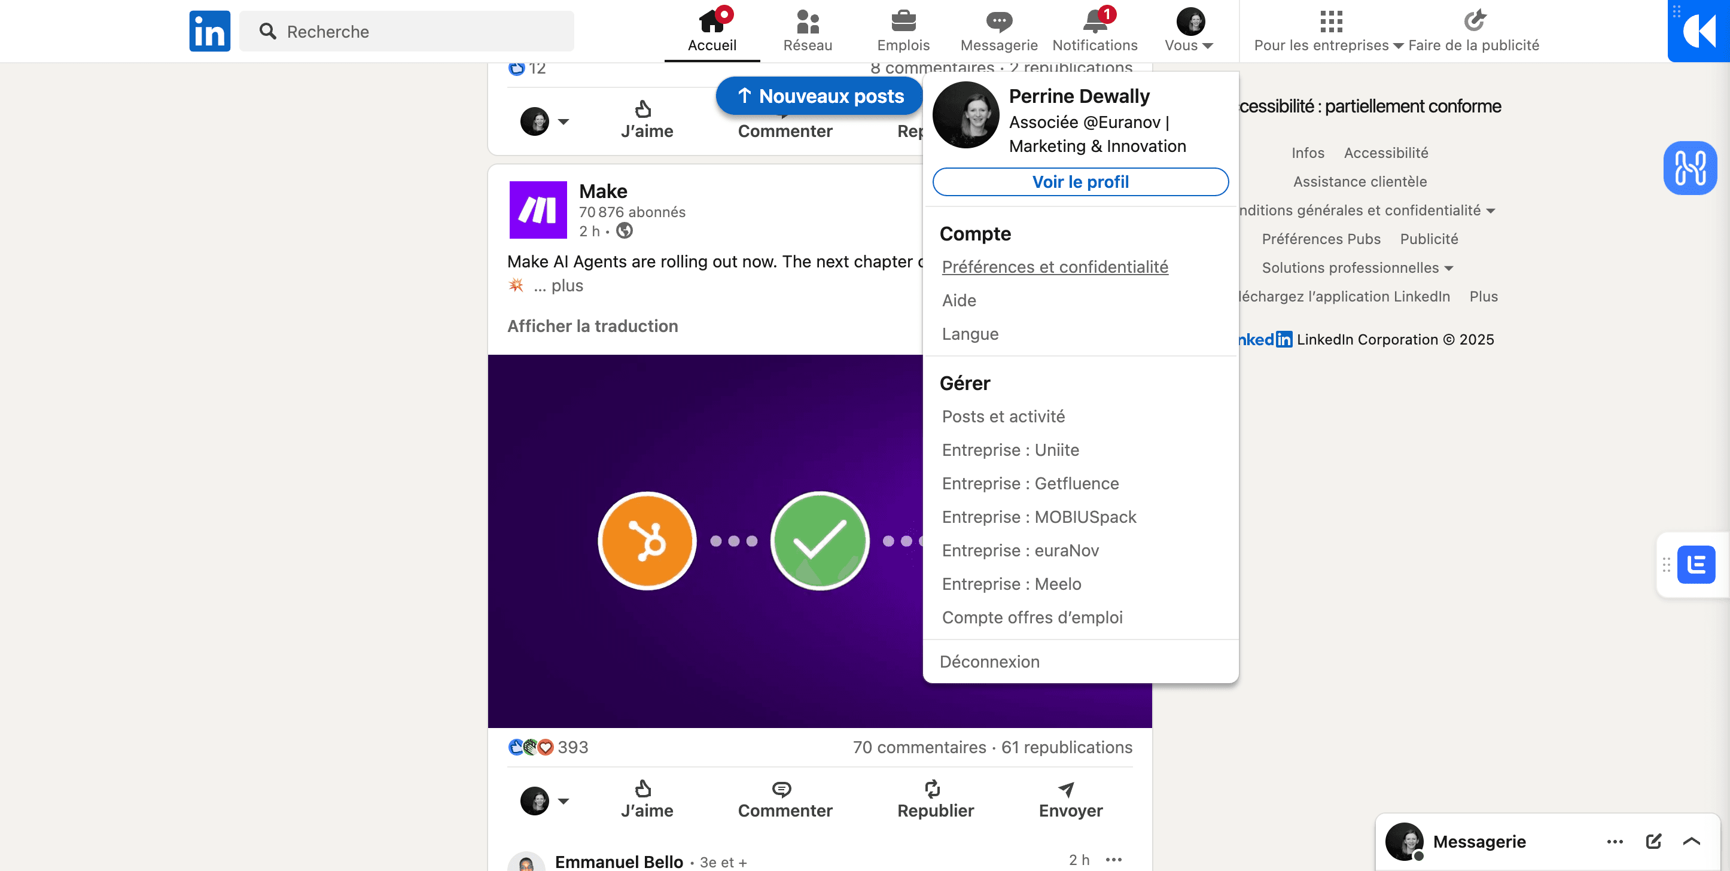Viewport: 1730px width, 871px height.
Task: Click the orange HubSpot circle in post image
Action: (647, 541)
